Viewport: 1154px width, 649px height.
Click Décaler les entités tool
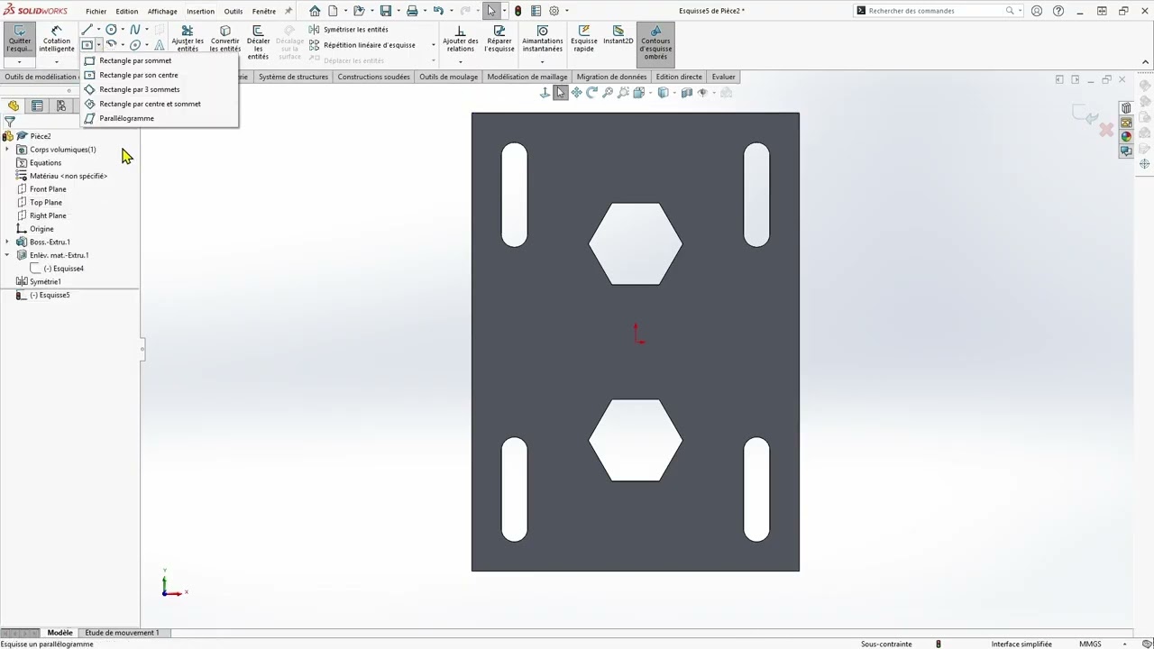(x=258, y=42)
